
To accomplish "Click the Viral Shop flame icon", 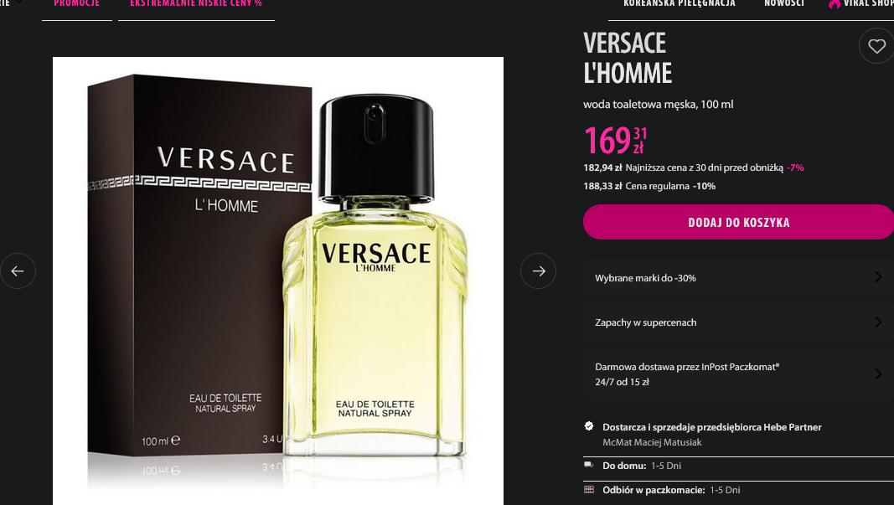I will pos(835,3).
